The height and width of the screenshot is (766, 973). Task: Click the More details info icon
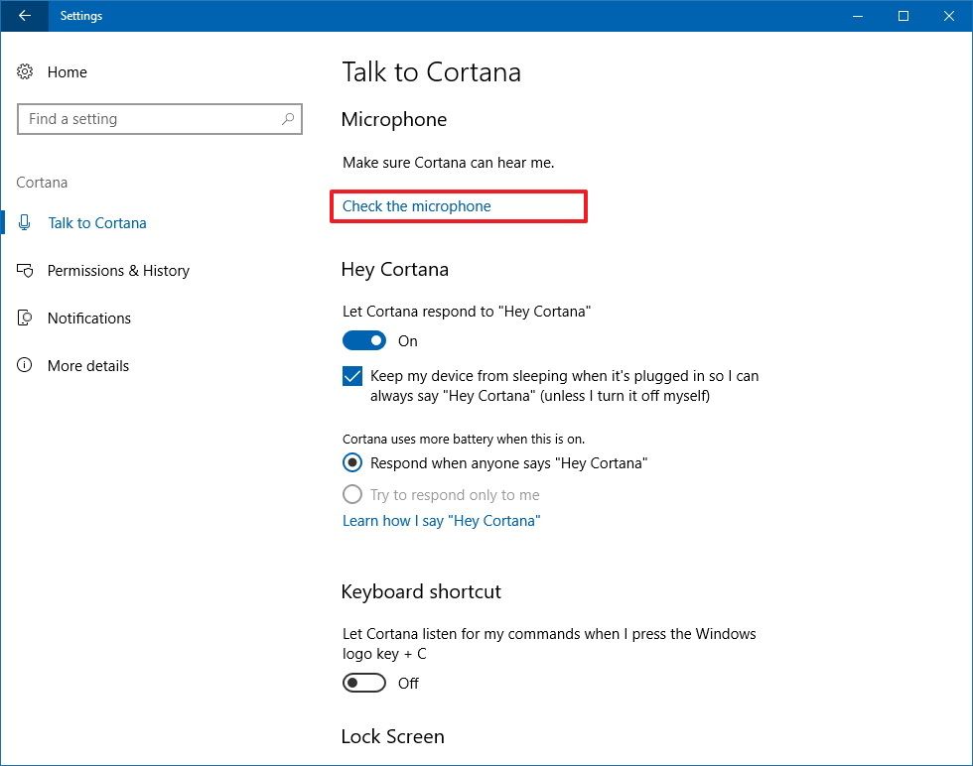click(23, 365)
